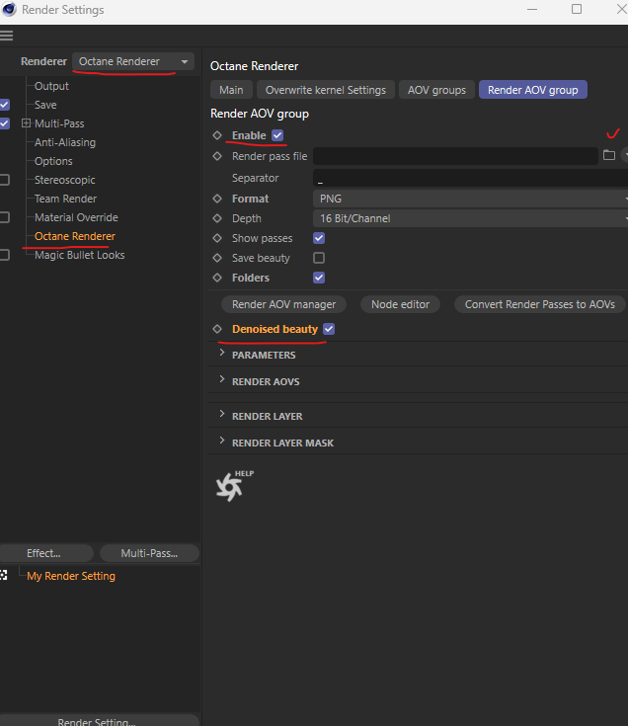Switch to the AOV groups tab

[436, 90]
